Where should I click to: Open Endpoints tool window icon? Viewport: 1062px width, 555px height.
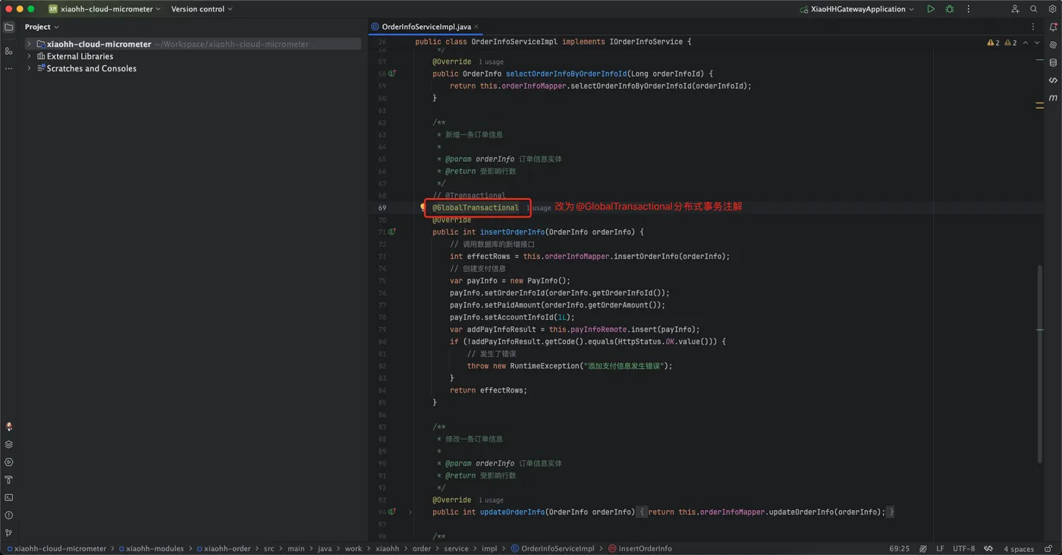(1053, 80)
